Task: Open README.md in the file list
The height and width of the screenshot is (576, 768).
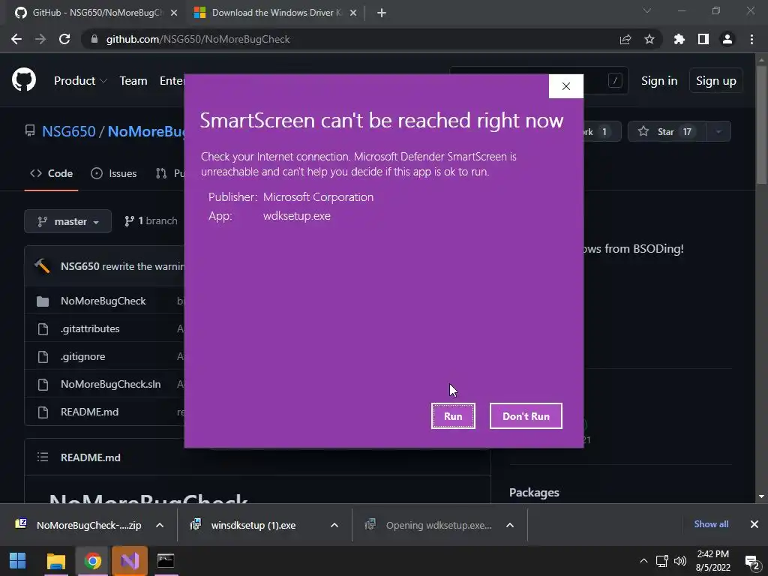Action: (x=90, y=412)
